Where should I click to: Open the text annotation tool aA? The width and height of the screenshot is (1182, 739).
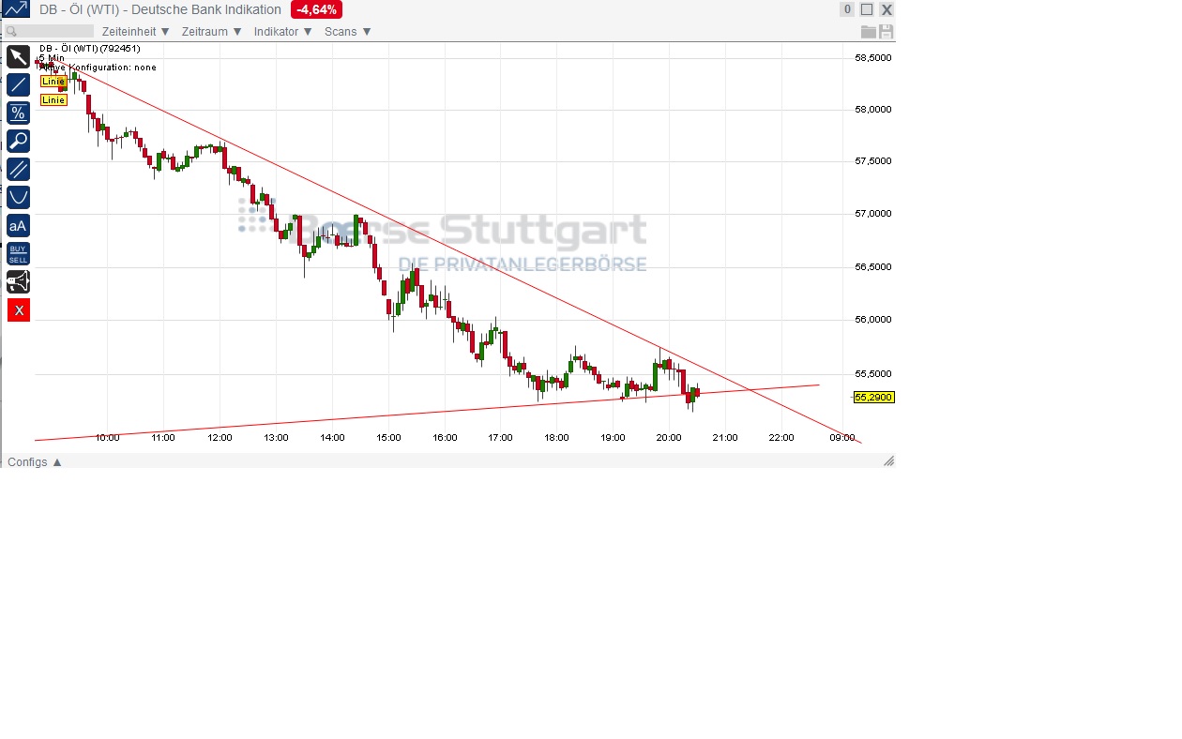(x=18, y=225)
